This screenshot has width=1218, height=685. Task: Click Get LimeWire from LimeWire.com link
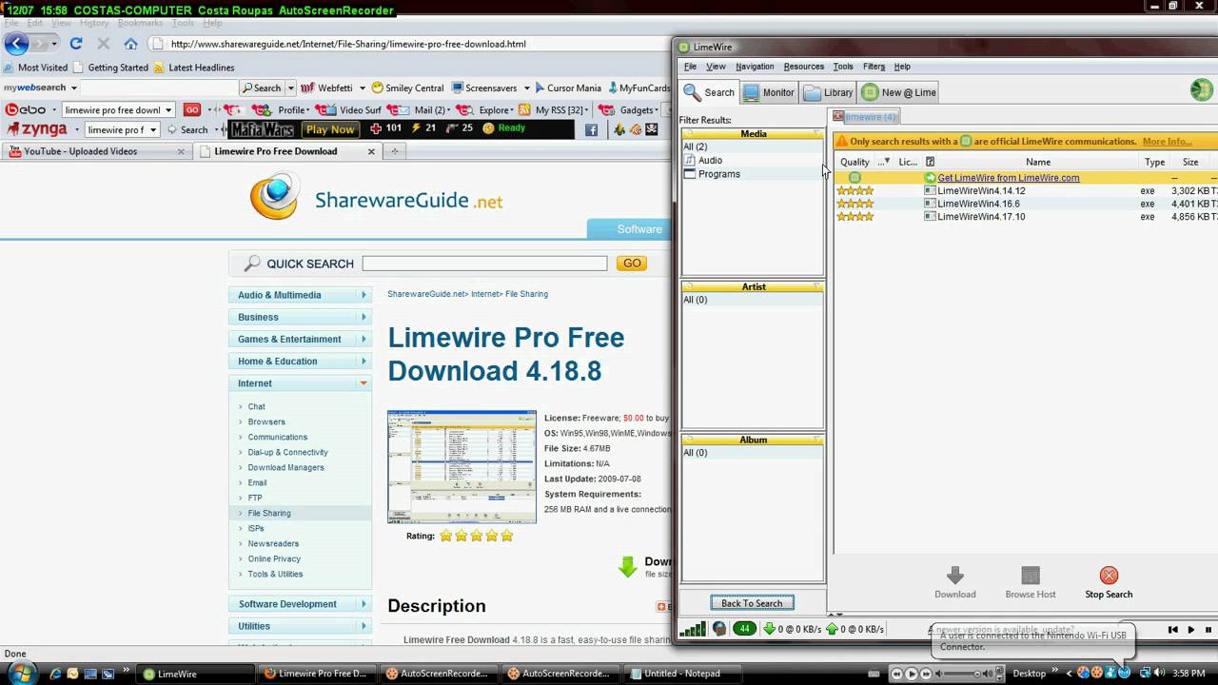[x=1008, y=178]
